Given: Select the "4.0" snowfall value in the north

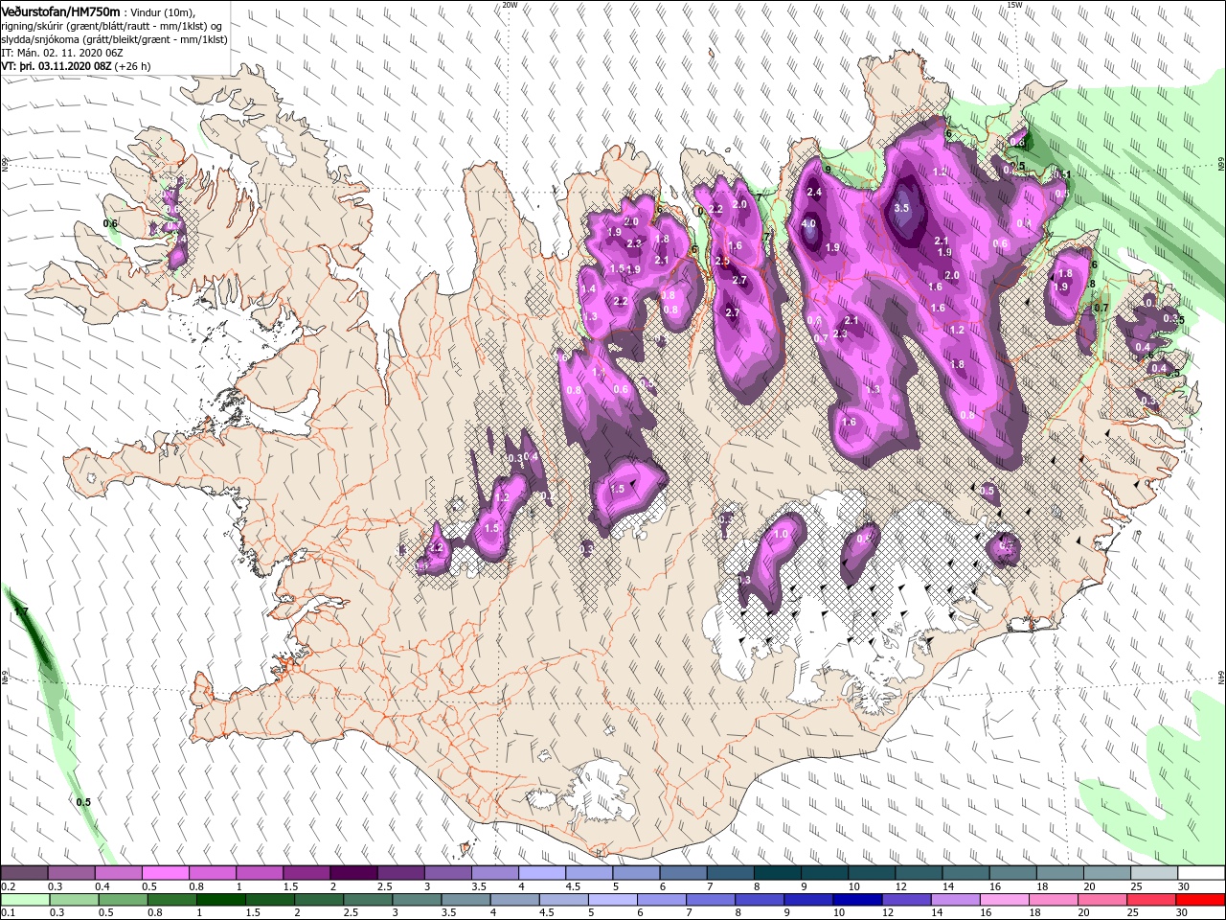Looking at the screenshot, I should pyautogui.click(x=808, y=224).
